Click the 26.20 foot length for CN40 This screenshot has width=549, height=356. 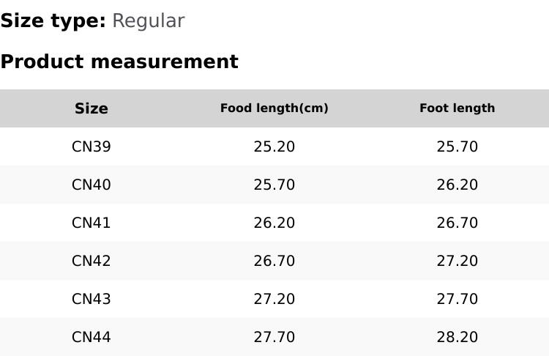pos(457,185)
